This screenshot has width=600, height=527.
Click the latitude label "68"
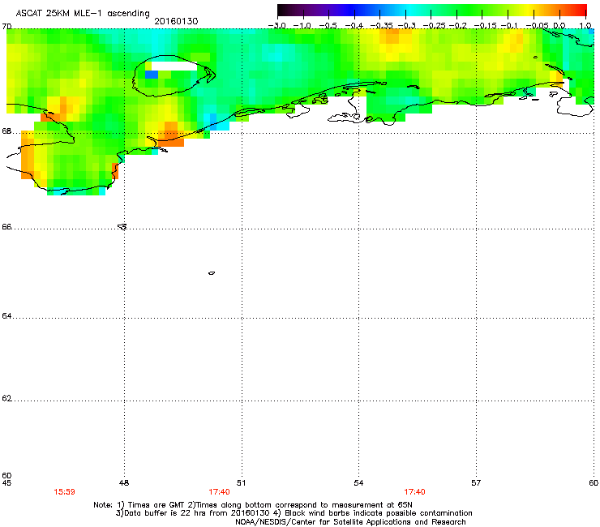6,131
